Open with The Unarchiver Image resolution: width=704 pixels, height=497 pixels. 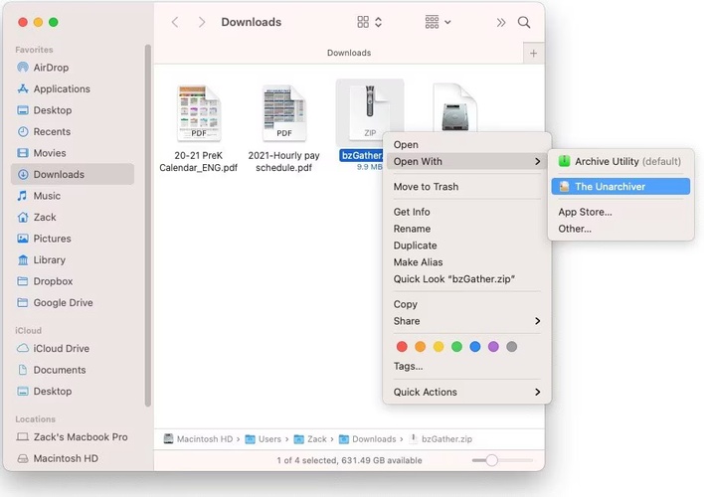click(620, 186)
